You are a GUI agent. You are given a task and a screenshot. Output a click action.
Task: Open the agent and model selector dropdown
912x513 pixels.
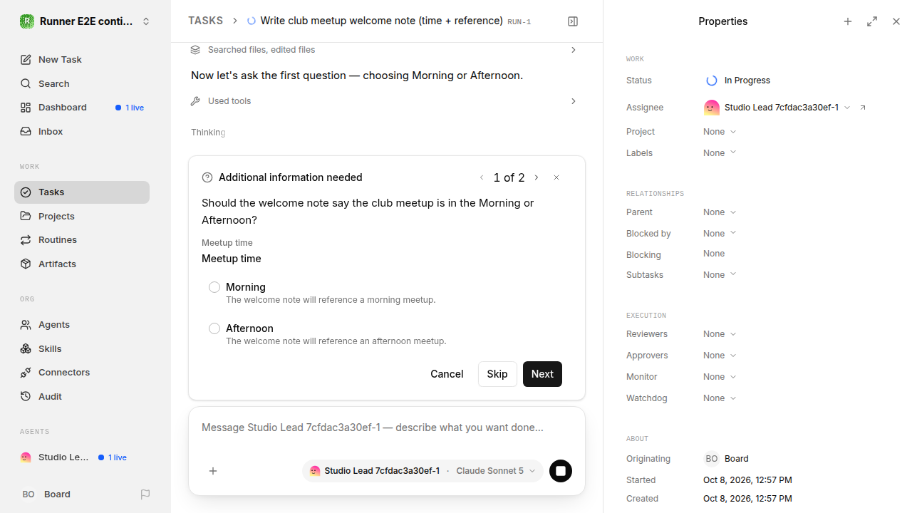coord(423,471)
